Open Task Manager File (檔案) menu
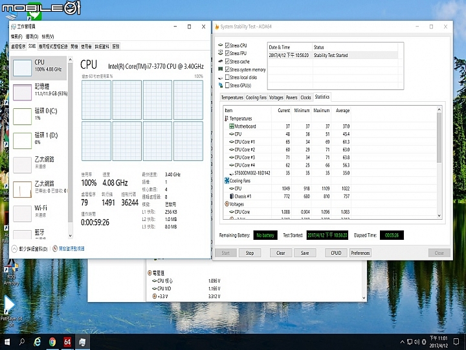The image size is (466, 350). (16, 36)
